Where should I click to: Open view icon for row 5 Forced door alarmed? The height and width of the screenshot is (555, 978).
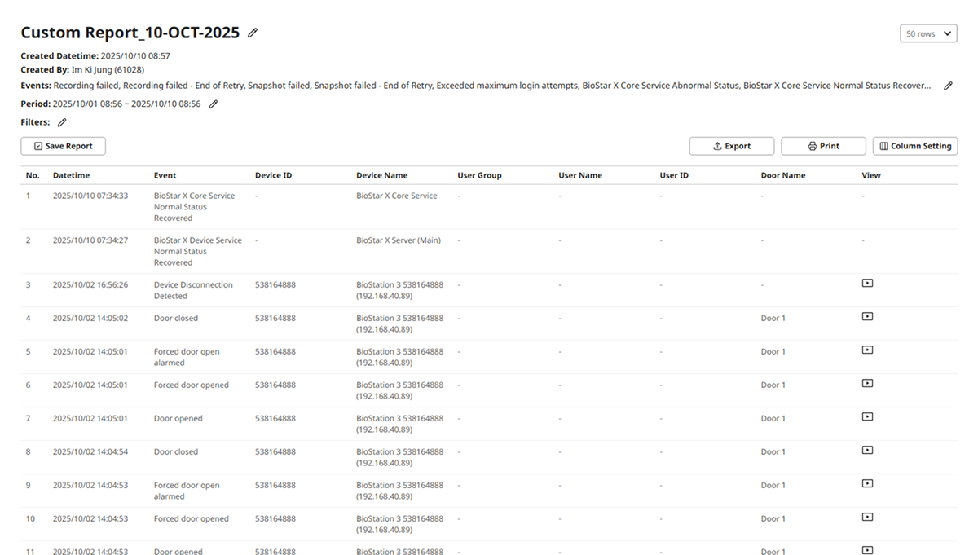tap(867, 350)
